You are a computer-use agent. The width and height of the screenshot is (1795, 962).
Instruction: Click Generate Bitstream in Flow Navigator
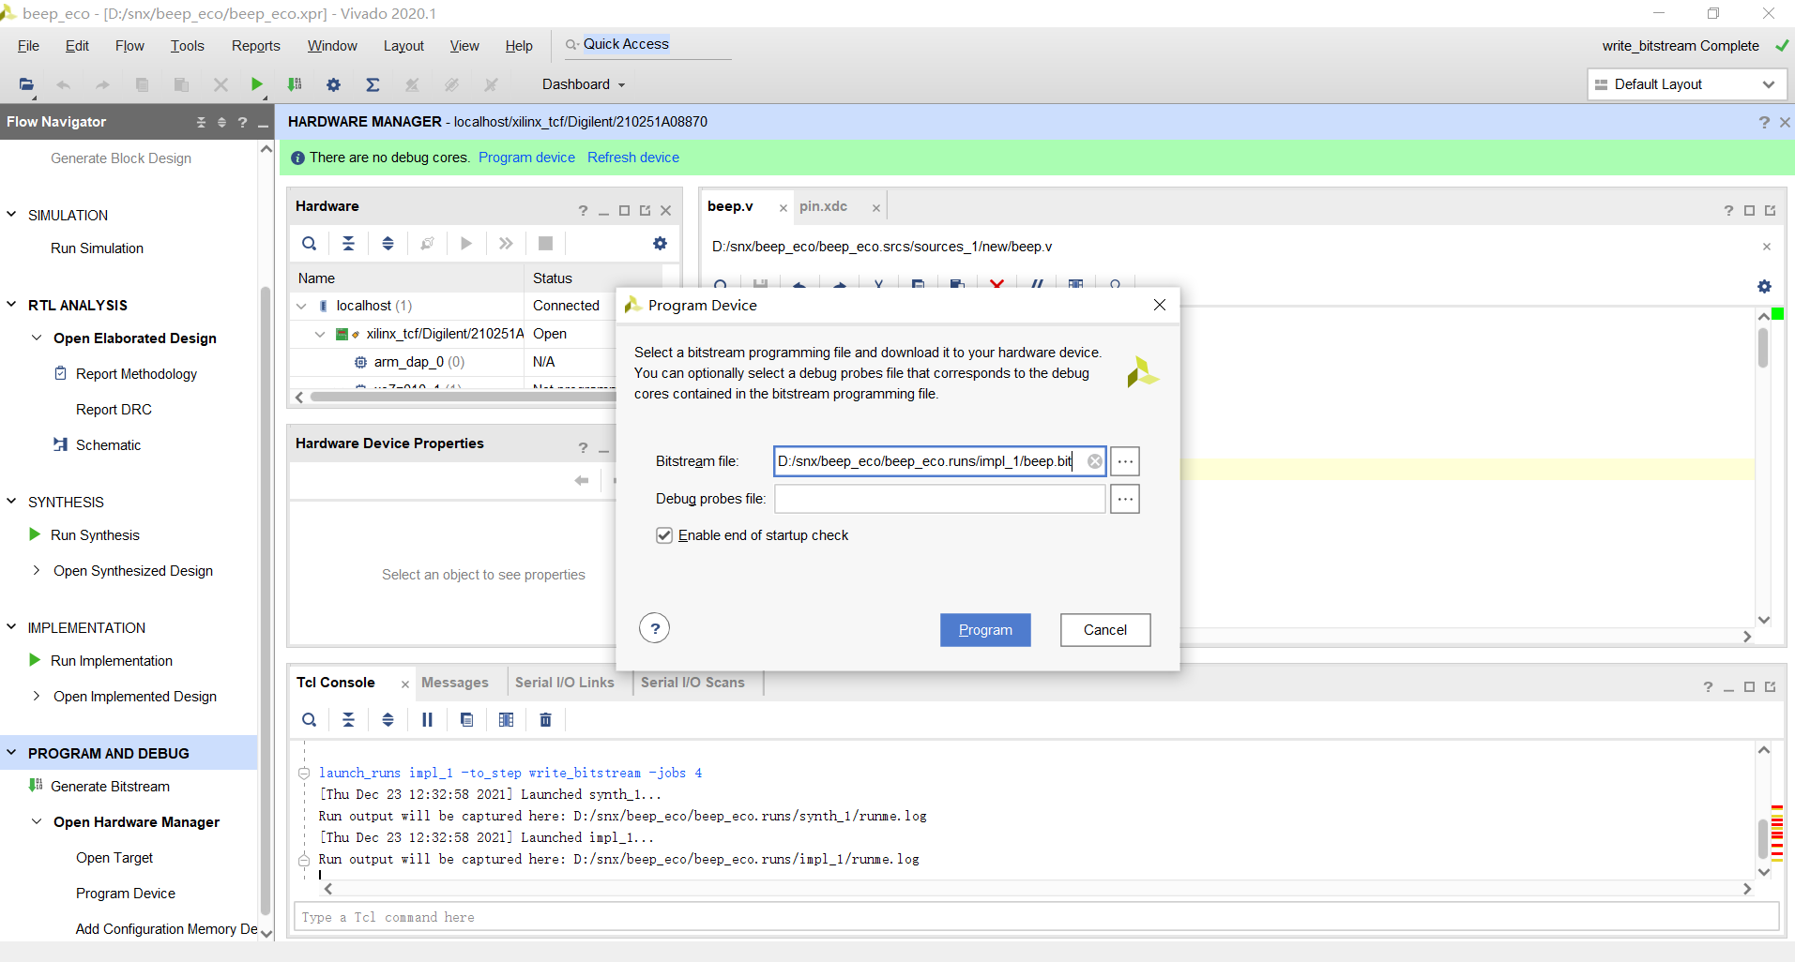tap(110, 787)
